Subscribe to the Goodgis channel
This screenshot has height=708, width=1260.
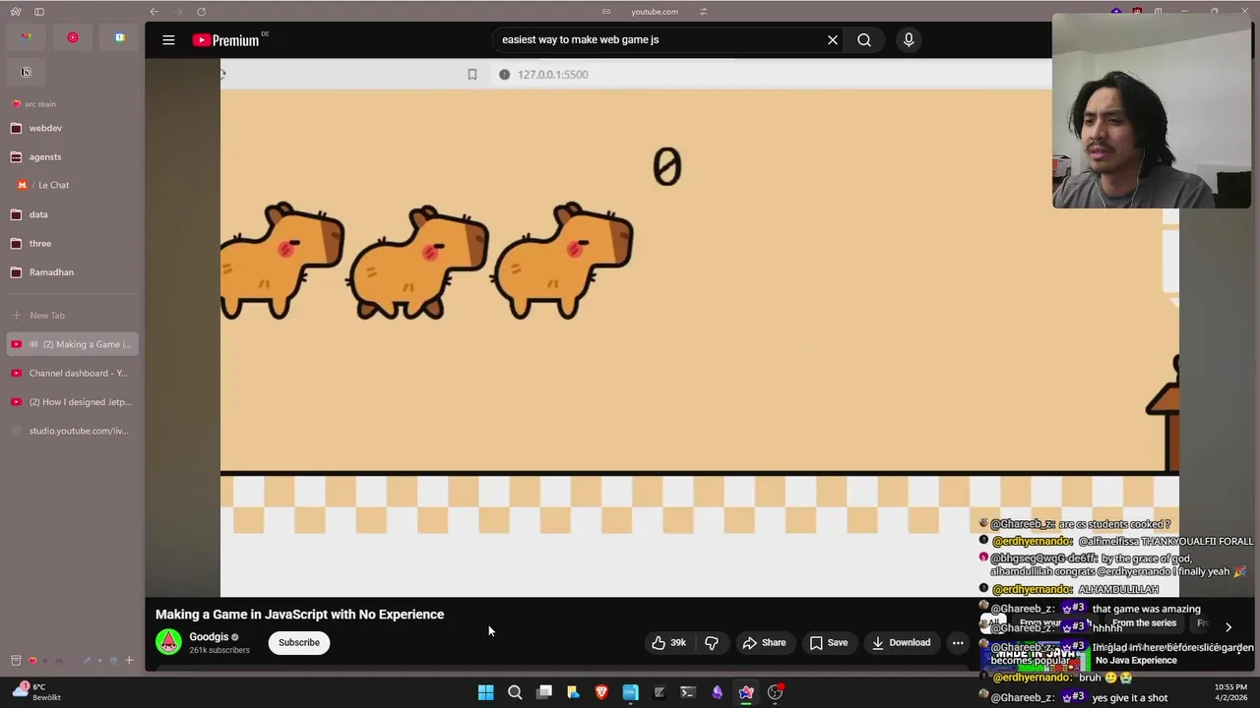point(298,643)
